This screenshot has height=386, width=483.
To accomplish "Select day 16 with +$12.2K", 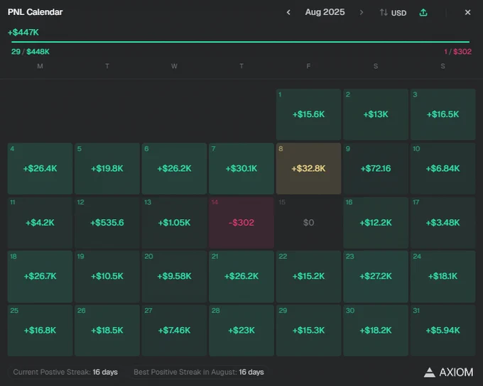I will 376,223.
